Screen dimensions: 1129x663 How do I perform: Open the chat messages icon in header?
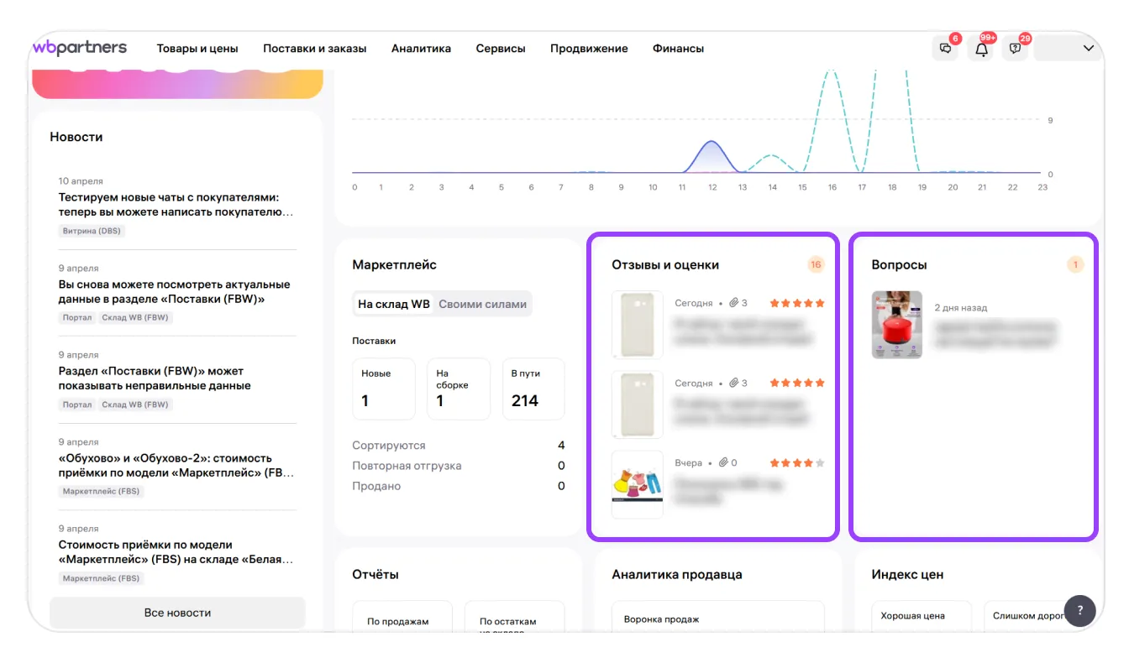tap(945, 49)
